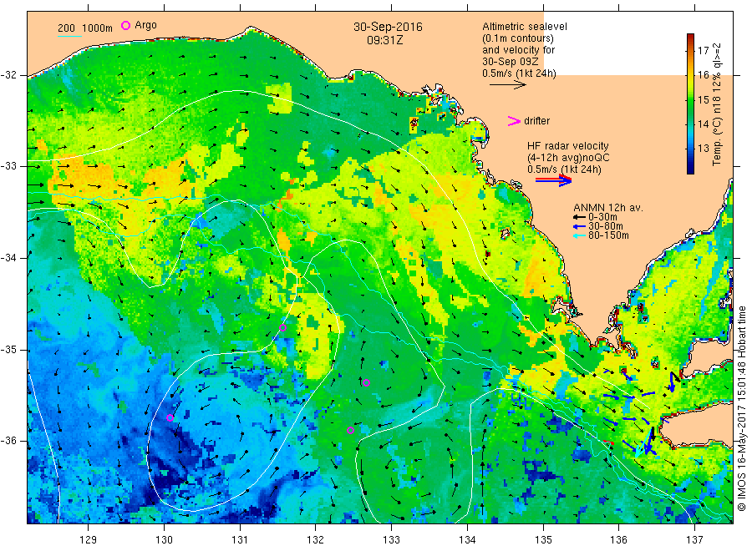
Task: Select Argo float marker near 130.1E 35.8S
Action: tap(170, 417)
